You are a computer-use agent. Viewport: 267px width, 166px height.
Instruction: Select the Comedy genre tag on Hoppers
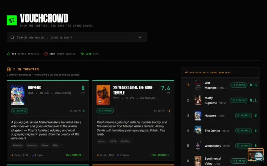click(45, 145)
